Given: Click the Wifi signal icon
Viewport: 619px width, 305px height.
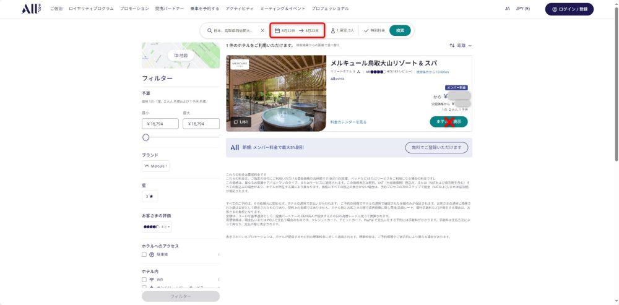Looking at the screenshot, I should pyautogui.click(x=152, y=280).
